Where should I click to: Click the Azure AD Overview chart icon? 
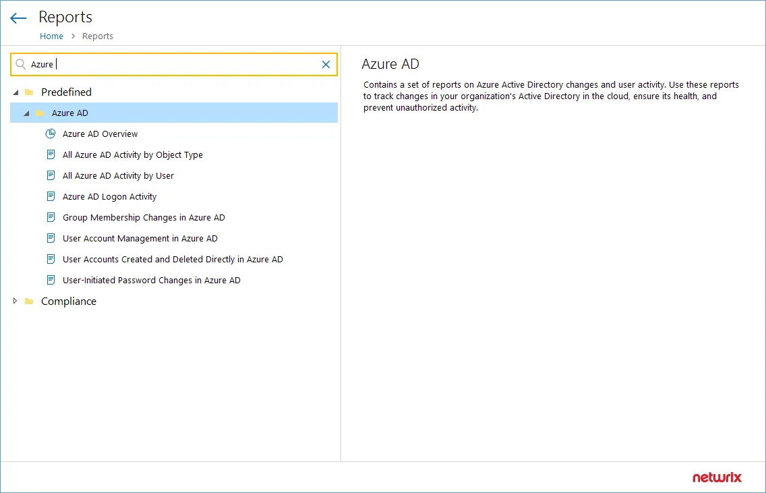[51, 134]
